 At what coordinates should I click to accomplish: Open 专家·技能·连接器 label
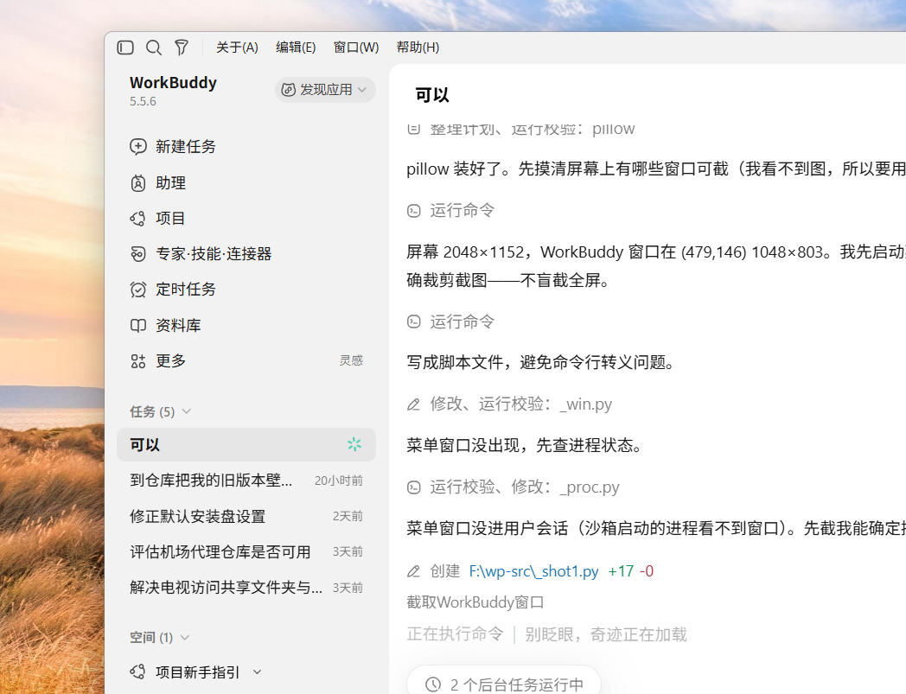point(214,254)
